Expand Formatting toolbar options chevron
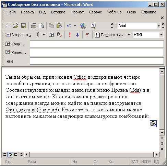This screenshot has height=166, width=167. tap(163, 26)
